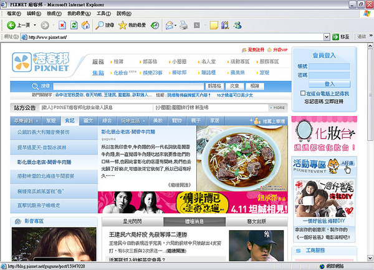
Task: Click the blue bar search text field
Action: click(128, 86)
